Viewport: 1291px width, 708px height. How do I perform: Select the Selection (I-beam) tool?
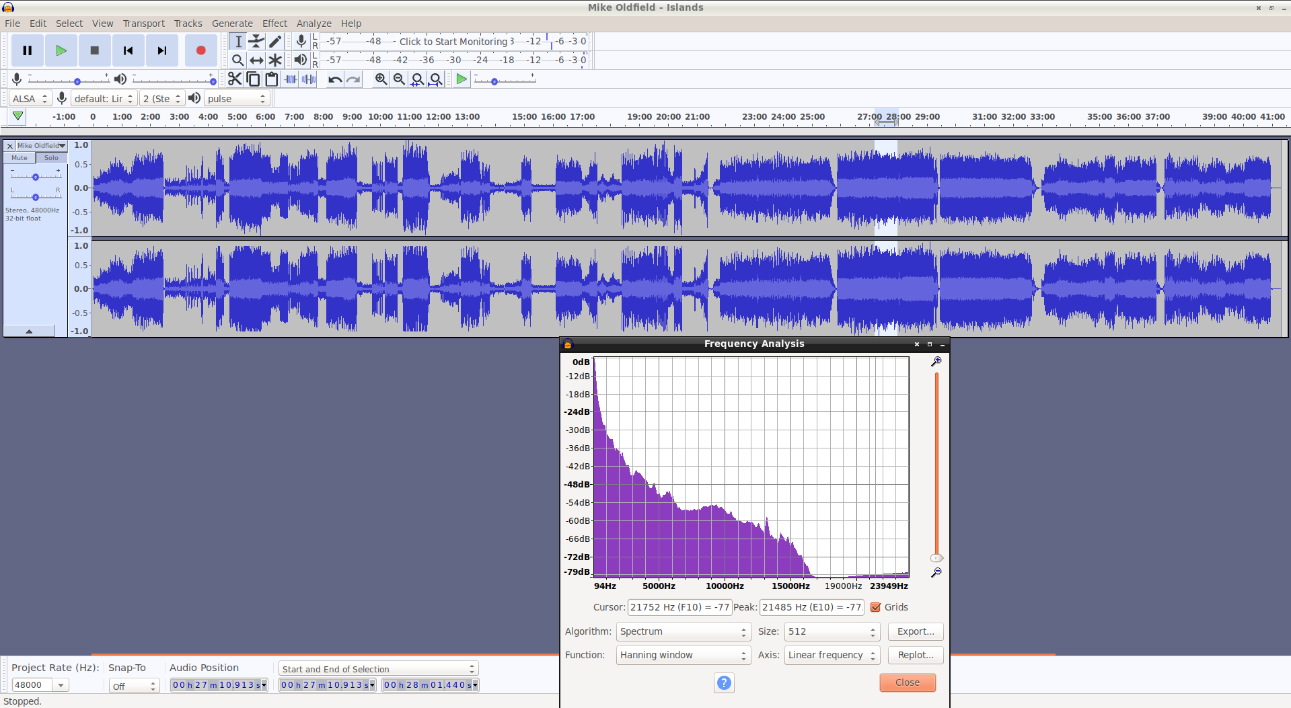pos(238,42)
